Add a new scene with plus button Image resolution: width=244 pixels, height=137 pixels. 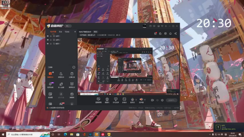[75, 32]
